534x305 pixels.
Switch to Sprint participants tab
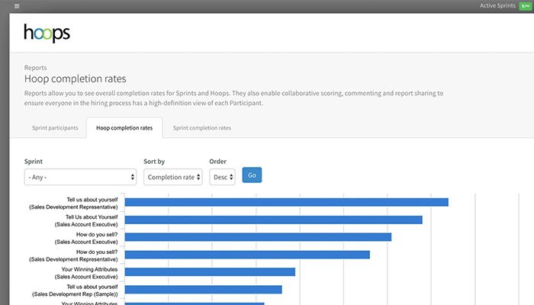click(x=55, y=128)
